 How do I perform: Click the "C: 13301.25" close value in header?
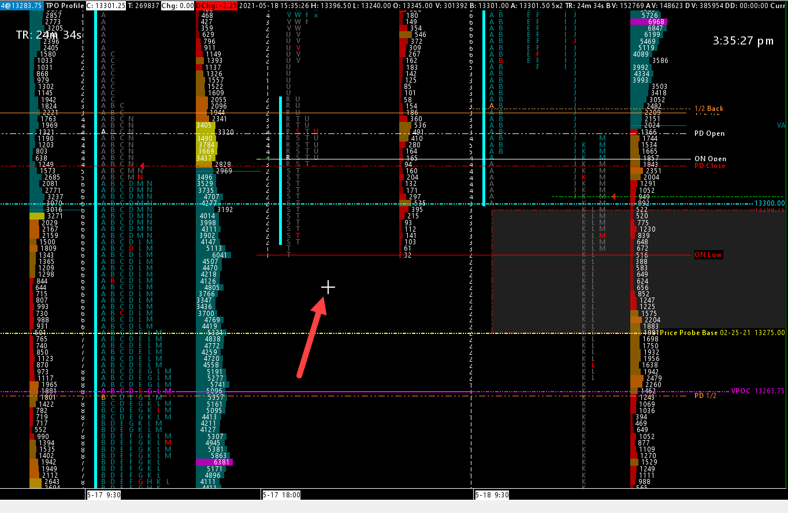click(106, 5)
